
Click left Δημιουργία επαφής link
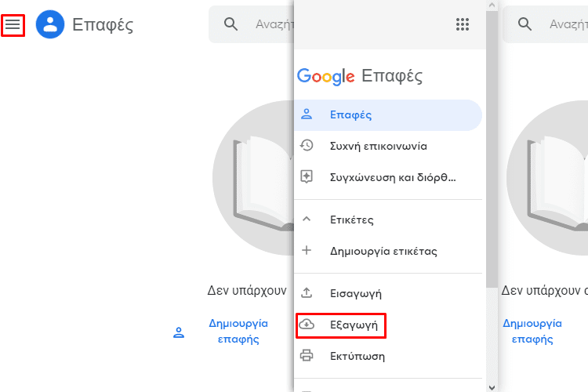pos(238,331)
